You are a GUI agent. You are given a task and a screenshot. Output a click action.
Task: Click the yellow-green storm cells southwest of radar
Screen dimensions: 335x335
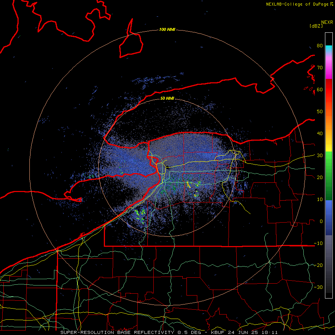pos(140,216)
